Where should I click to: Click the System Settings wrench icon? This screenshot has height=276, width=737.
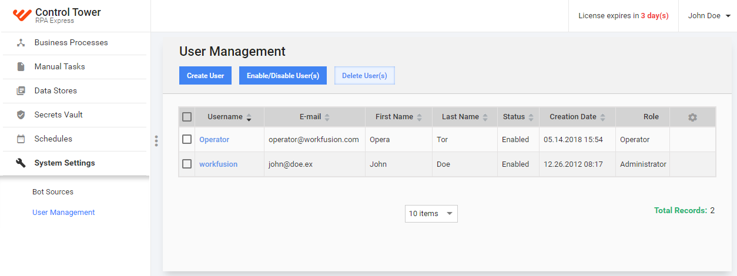pos(21,163)
